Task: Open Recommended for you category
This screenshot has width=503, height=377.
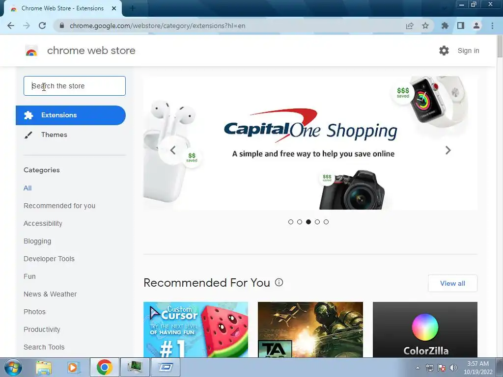Action: click(x=59, y=206)
